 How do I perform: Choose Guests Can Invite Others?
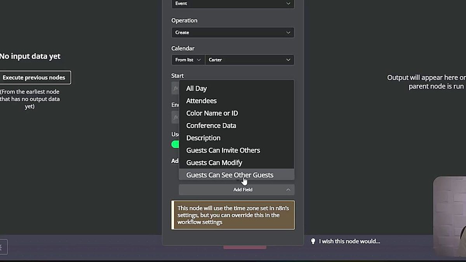point(236,151)
